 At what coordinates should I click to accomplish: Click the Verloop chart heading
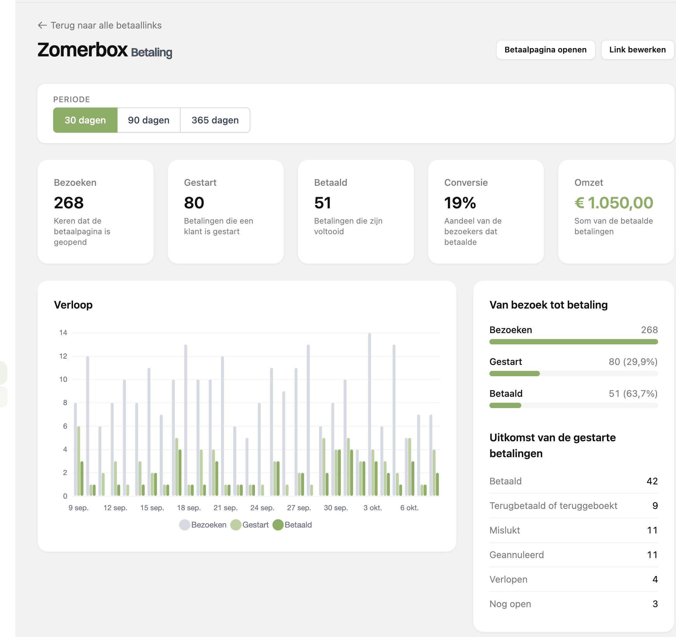[73, 305]
